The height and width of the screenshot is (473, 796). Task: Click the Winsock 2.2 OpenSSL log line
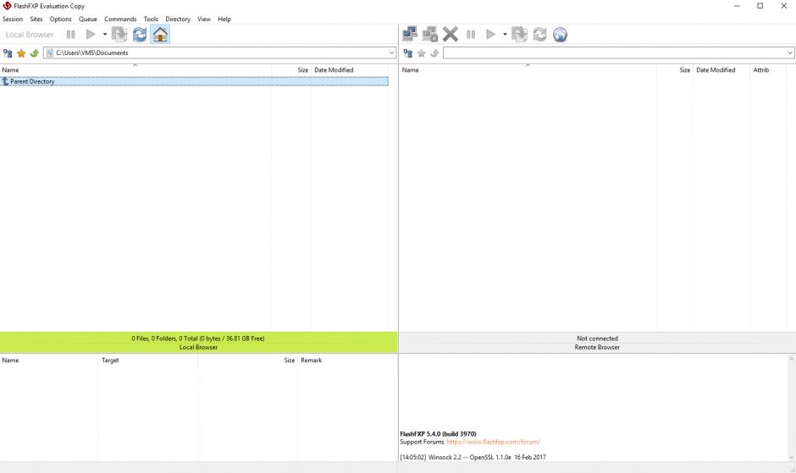pos(473,457)
